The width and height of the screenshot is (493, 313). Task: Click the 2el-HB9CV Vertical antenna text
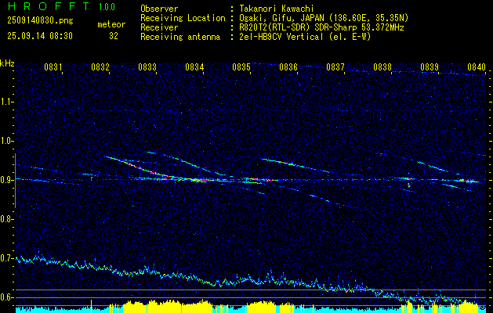(x=306, y=37)
